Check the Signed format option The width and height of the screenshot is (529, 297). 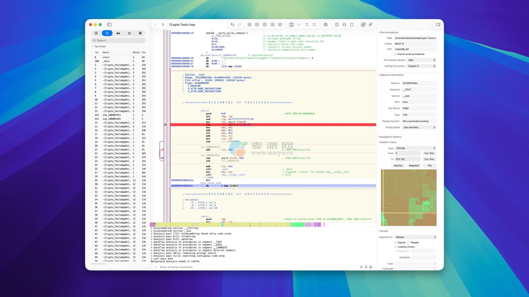click(x=395, y=243)
